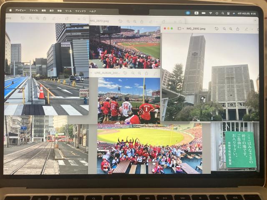Expand the Markup dropdown in the street photo window
The width and height of the screenshot is (267, 200).
point(60,18)
